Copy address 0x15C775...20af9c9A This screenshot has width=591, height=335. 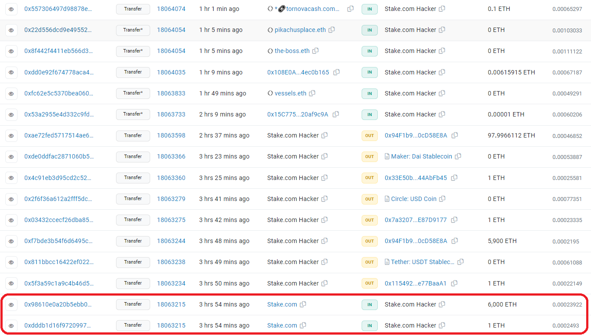[336, 114]
